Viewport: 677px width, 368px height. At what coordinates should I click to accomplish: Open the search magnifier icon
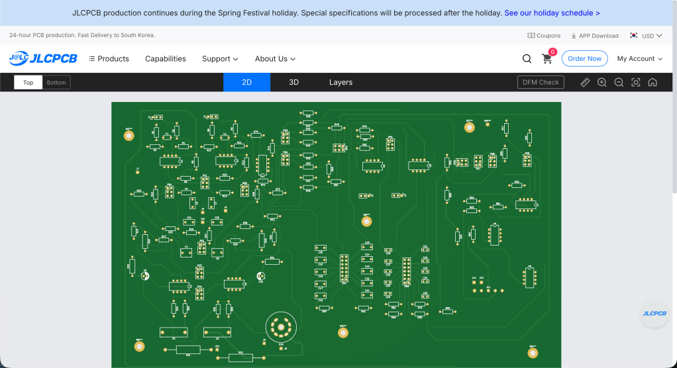tap(527, 59)
